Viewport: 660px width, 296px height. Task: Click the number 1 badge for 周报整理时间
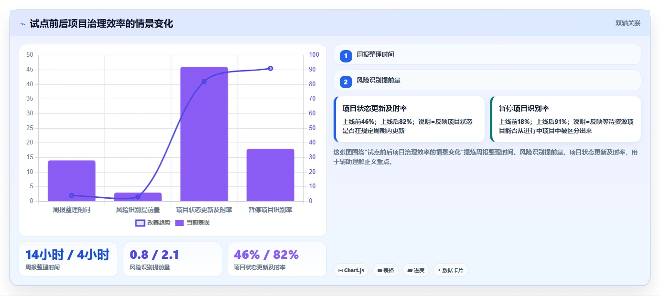coord(346,56)
